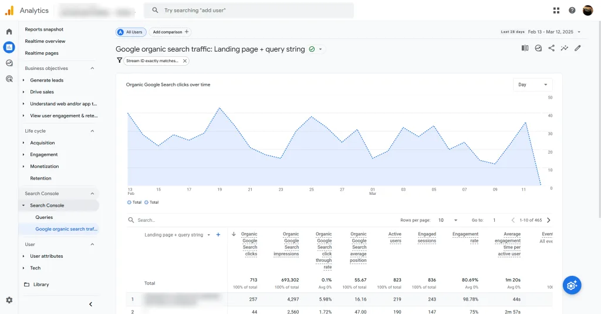Expand Tech item
This screenshot has width=601, height=314.
(35, 268)
